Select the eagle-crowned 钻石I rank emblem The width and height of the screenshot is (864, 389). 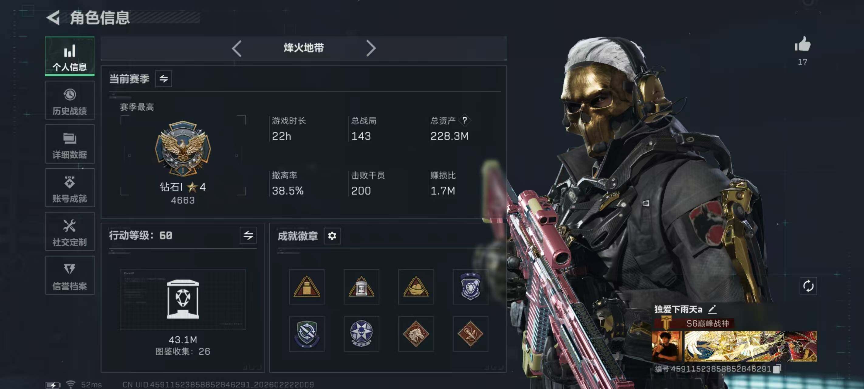183,148
